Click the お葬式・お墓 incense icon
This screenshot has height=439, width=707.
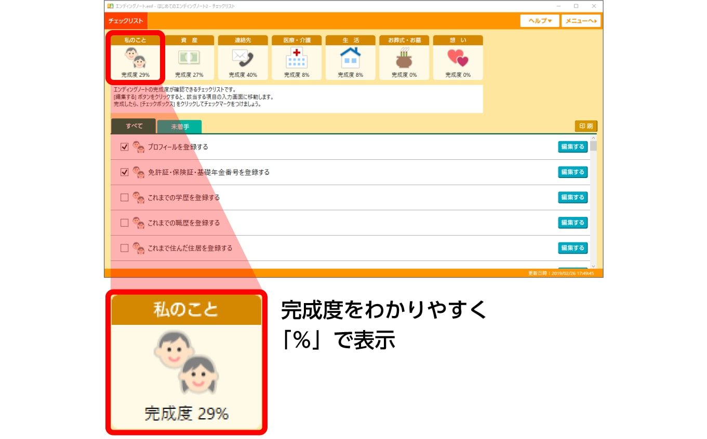click(x=404, y=59)
